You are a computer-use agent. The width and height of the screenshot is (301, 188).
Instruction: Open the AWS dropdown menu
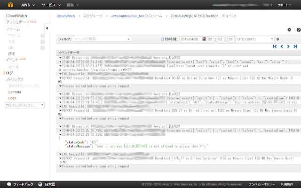pos(28,5)
